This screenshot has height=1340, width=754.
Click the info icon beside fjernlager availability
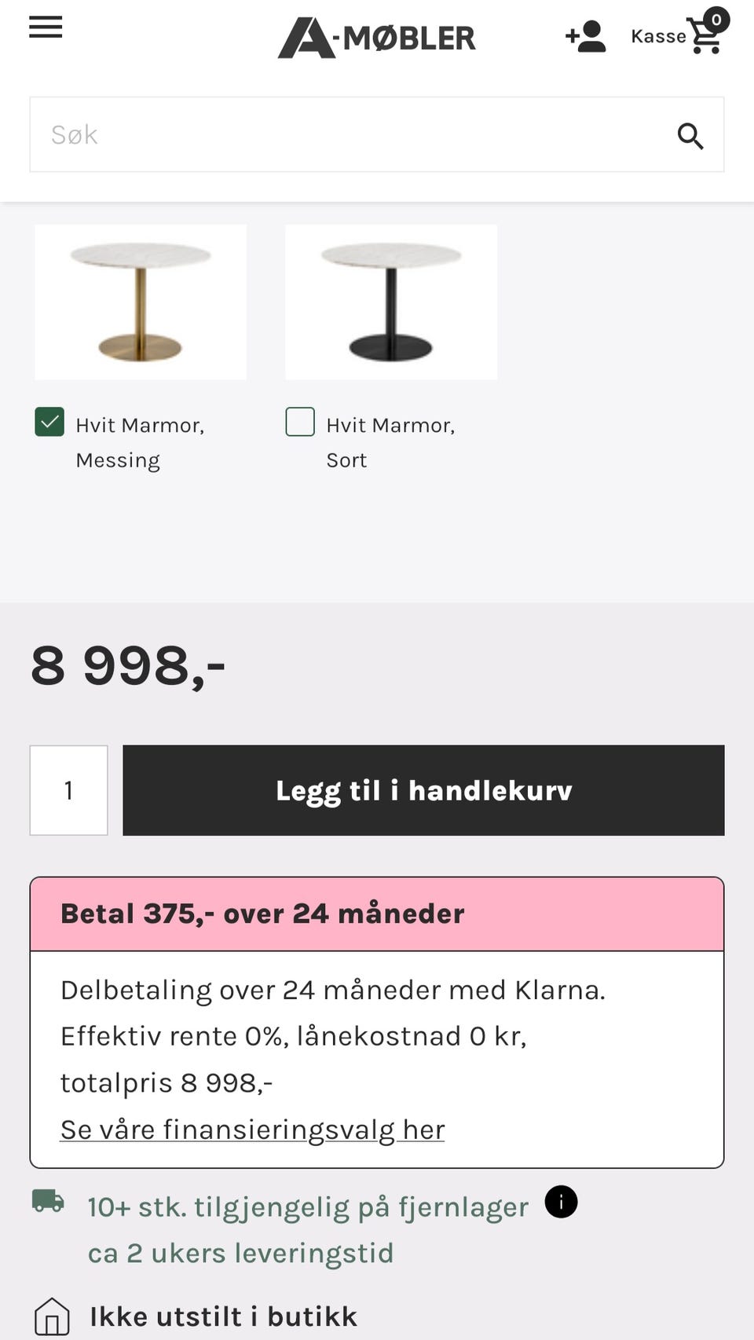point(561,1202)
